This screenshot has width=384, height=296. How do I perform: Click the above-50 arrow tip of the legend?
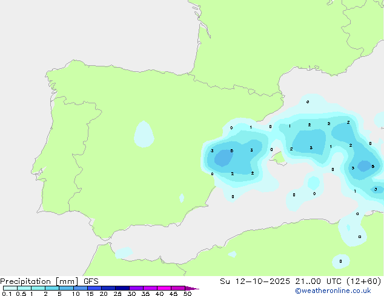(x=192, y=288)
